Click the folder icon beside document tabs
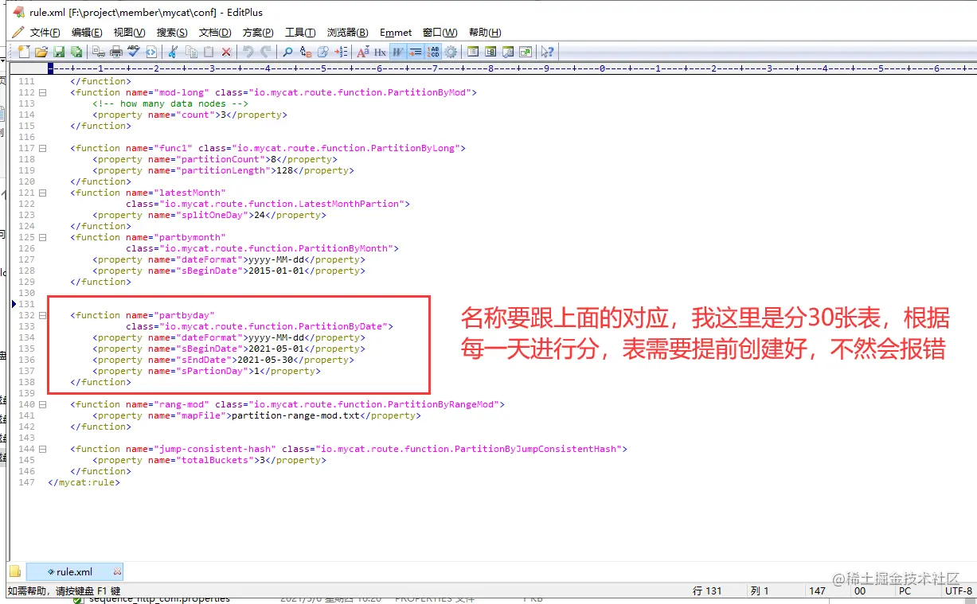977x604 pixels. pyautogui.click(x=15, y=571)
